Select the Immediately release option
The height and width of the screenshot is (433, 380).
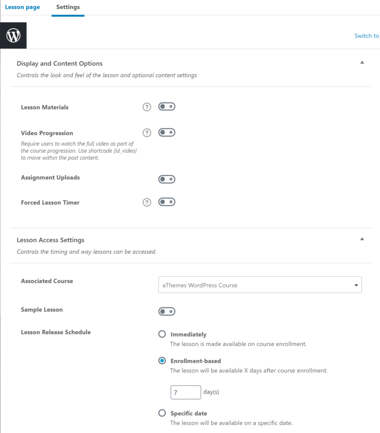click(162, 334)
